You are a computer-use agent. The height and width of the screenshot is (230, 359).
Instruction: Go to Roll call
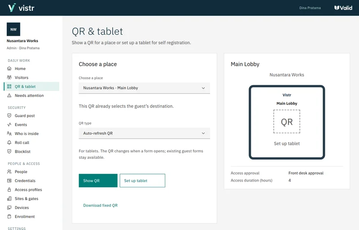(x=31, y=142)
